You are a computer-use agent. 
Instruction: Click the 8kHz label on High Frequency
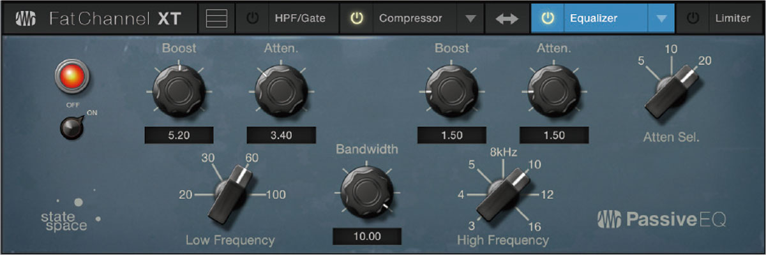tap(504, 152)
